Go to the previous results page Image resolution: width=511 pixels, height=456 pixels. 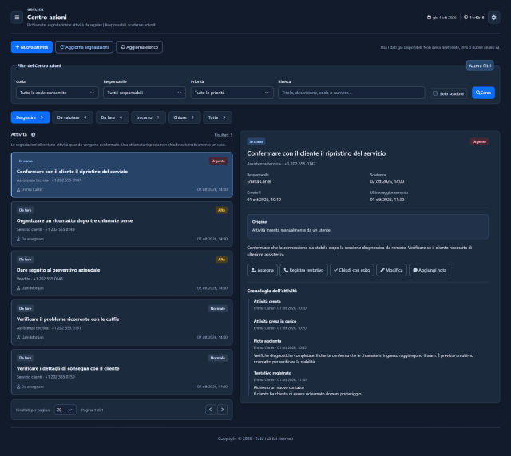point(211,410)
